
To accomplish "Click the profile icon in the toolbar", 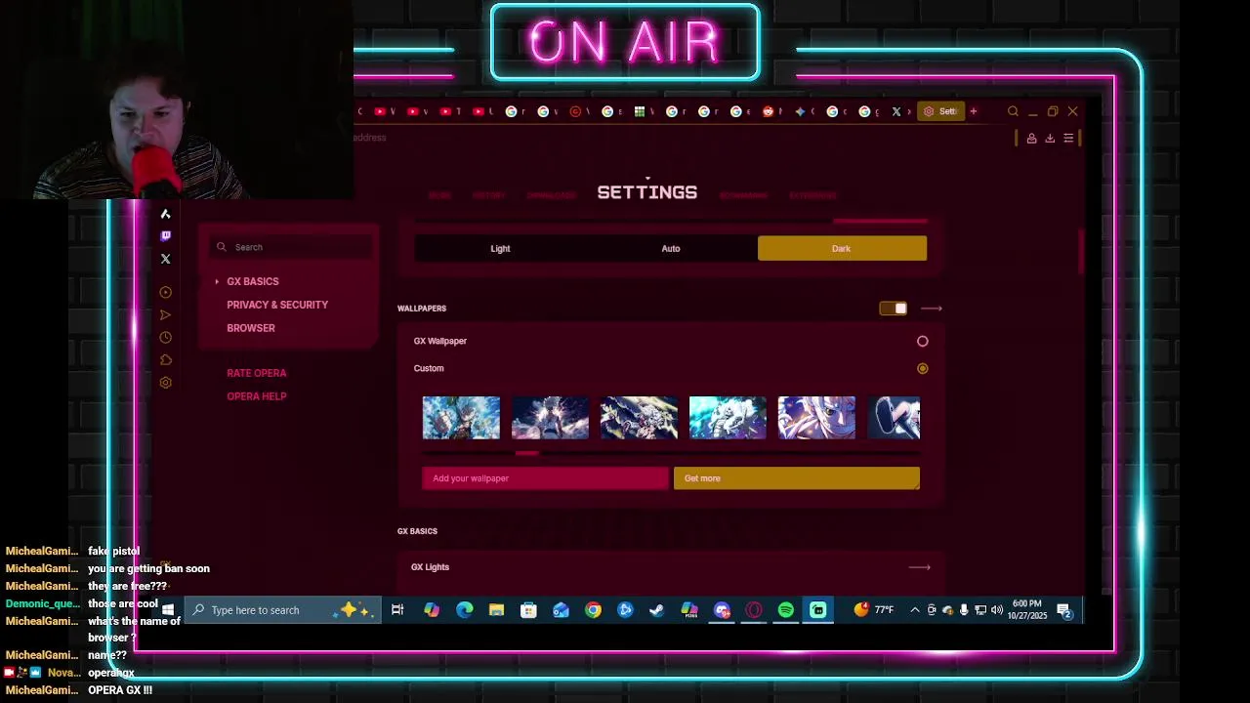I will click(1031, 139).
